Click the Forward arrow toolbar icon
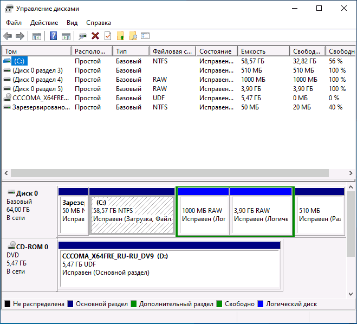 click(20, 36)
